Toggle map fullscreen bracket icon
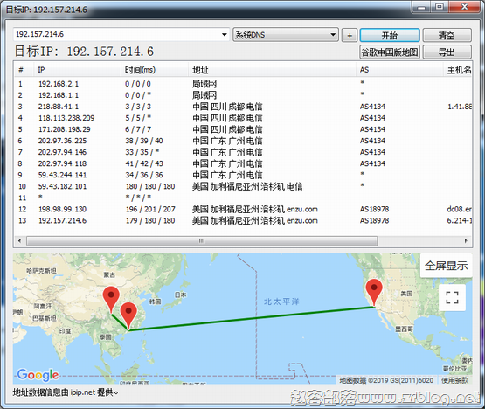 click(452, 298)
